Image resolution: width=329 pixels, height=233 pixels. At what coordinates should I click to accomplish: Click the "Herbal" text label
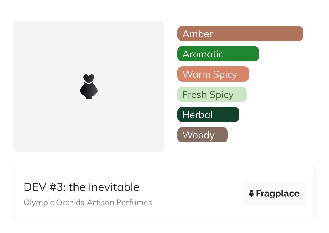(x=197, y=115)
